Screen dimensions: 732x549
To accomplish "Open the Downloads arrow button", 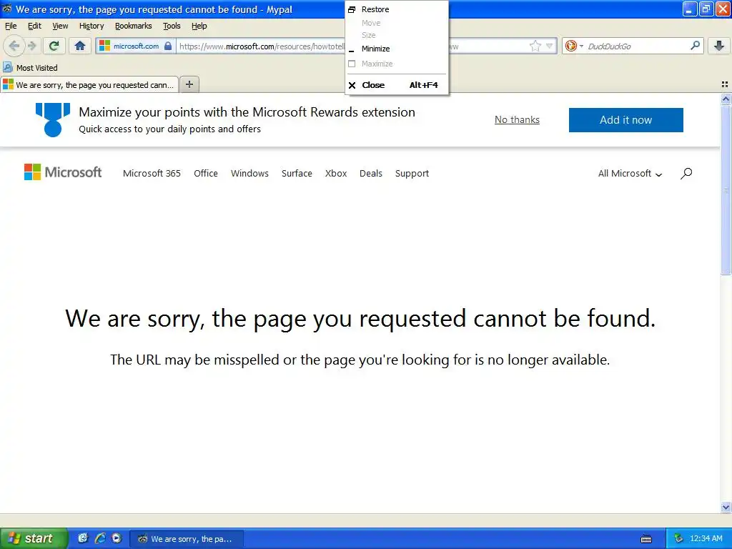I will [719, 46].
